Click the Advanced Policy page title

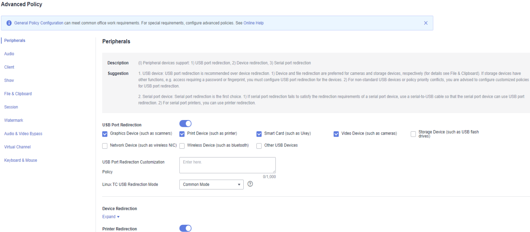(22, 4)
